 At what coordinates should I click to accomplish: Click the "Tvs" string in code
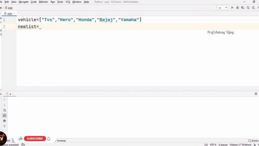48,20
